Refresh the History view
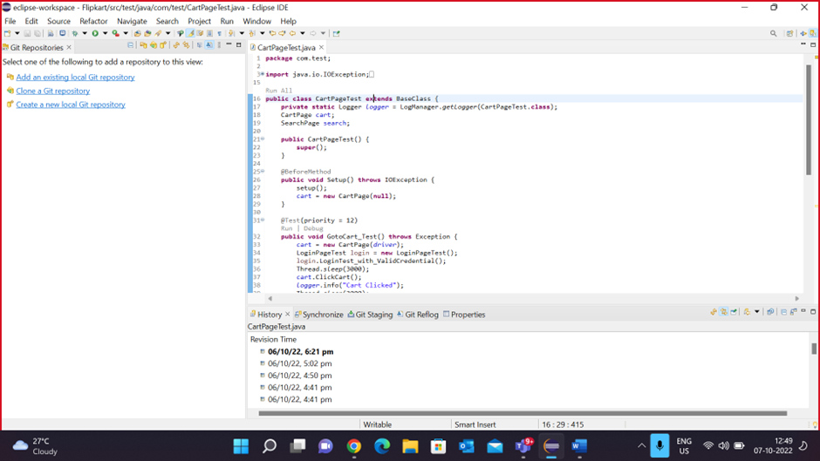 tap(714, 312)
